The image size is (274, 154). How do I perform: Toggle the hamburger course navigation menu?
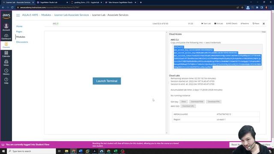(18, 15)
